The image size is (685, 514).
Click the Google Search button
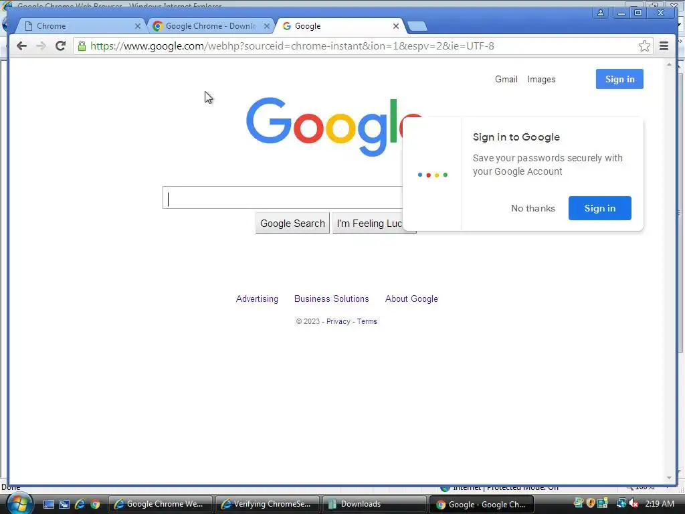click(293, 224)
